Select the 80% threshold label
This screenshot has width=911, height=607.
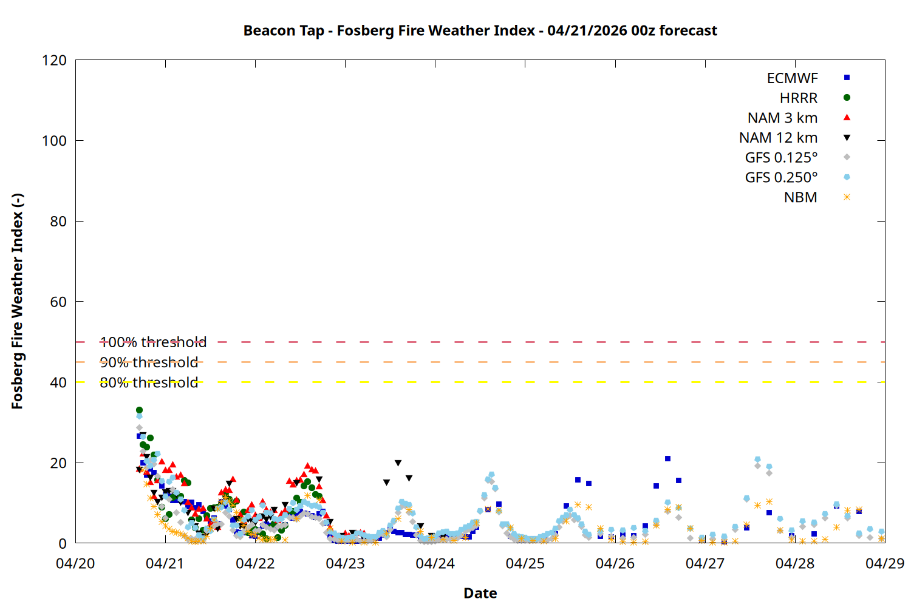149,382
